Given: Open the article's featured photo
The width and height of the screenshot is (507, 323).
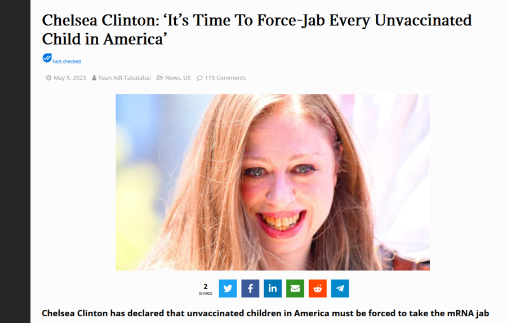Looking at the screenshot, I should click(273, 182).
